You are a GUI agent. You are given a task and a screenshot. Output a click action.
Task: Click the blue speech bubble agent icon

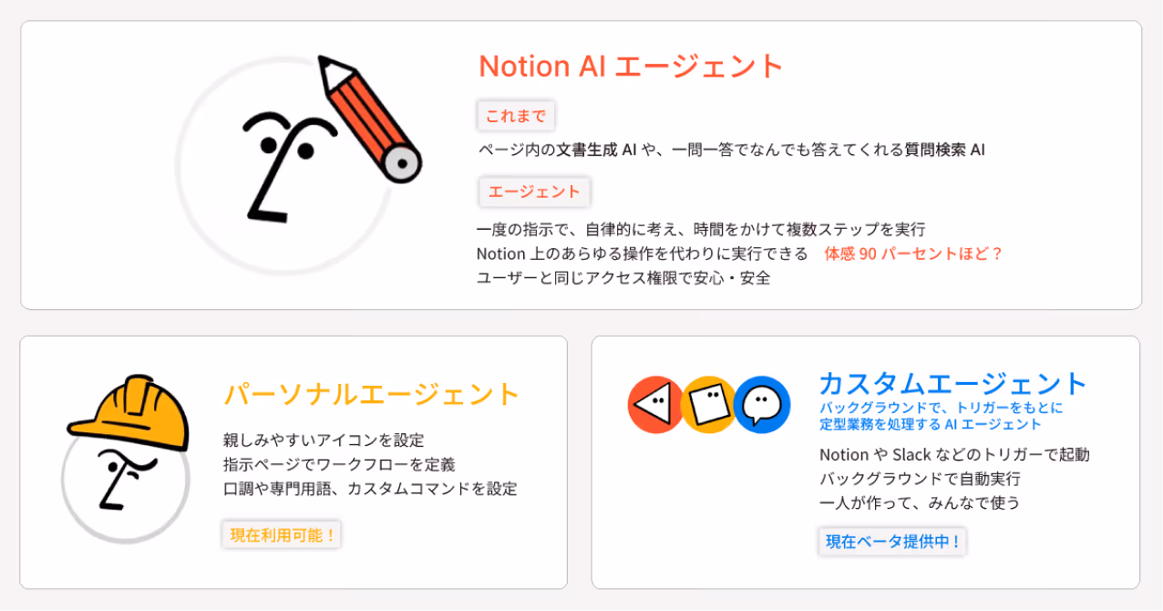coord(762,404)
